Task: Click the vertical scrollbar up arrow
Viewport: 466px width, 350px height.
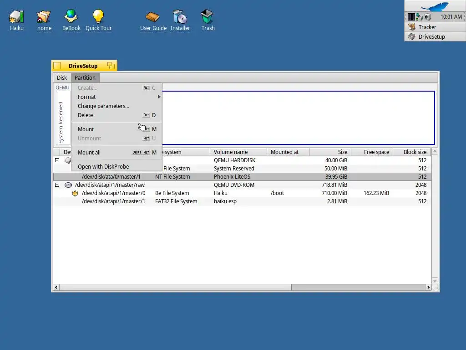Action: [435, 151]
